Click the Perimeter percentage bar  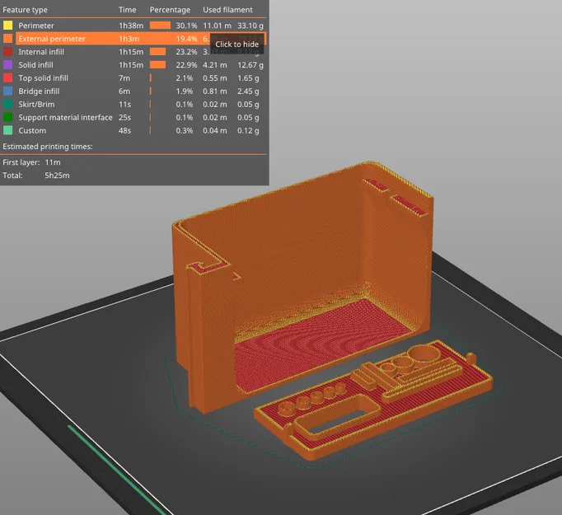pos(160,26)
